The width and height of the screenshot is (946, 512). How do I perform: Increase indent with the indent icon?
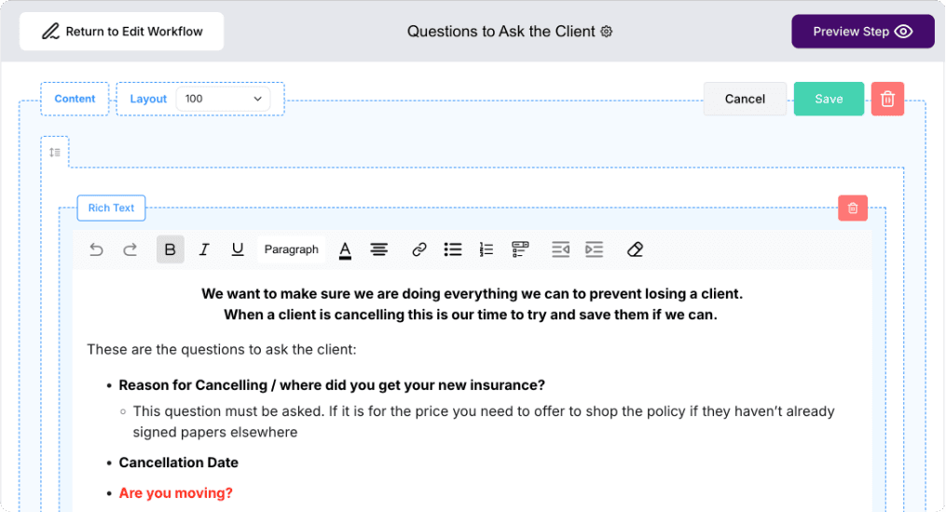point(594,249)
